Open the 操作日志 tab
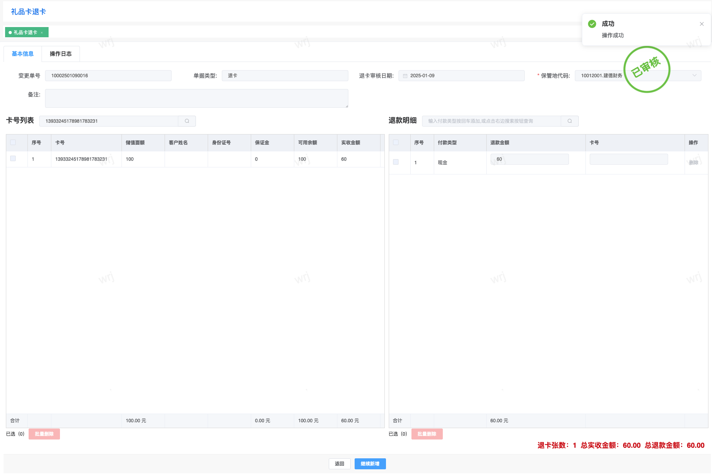Image resolution: width=712 pixels, height=474 pixels. pyautogui.click(x=61, y=54)
